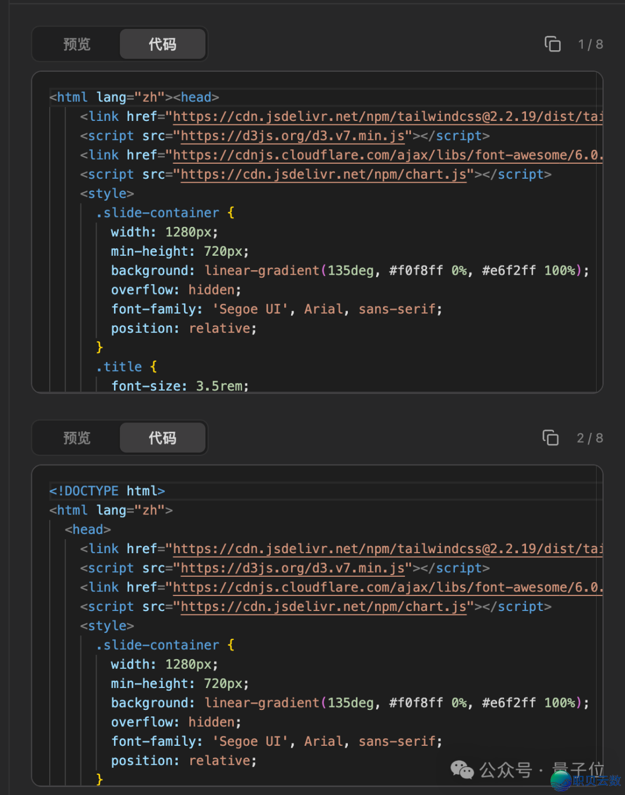Switch slide 1/8 to 预览 tab
Image resolution: width=625 pixels, height=795 pixels.
click(77, 44)
